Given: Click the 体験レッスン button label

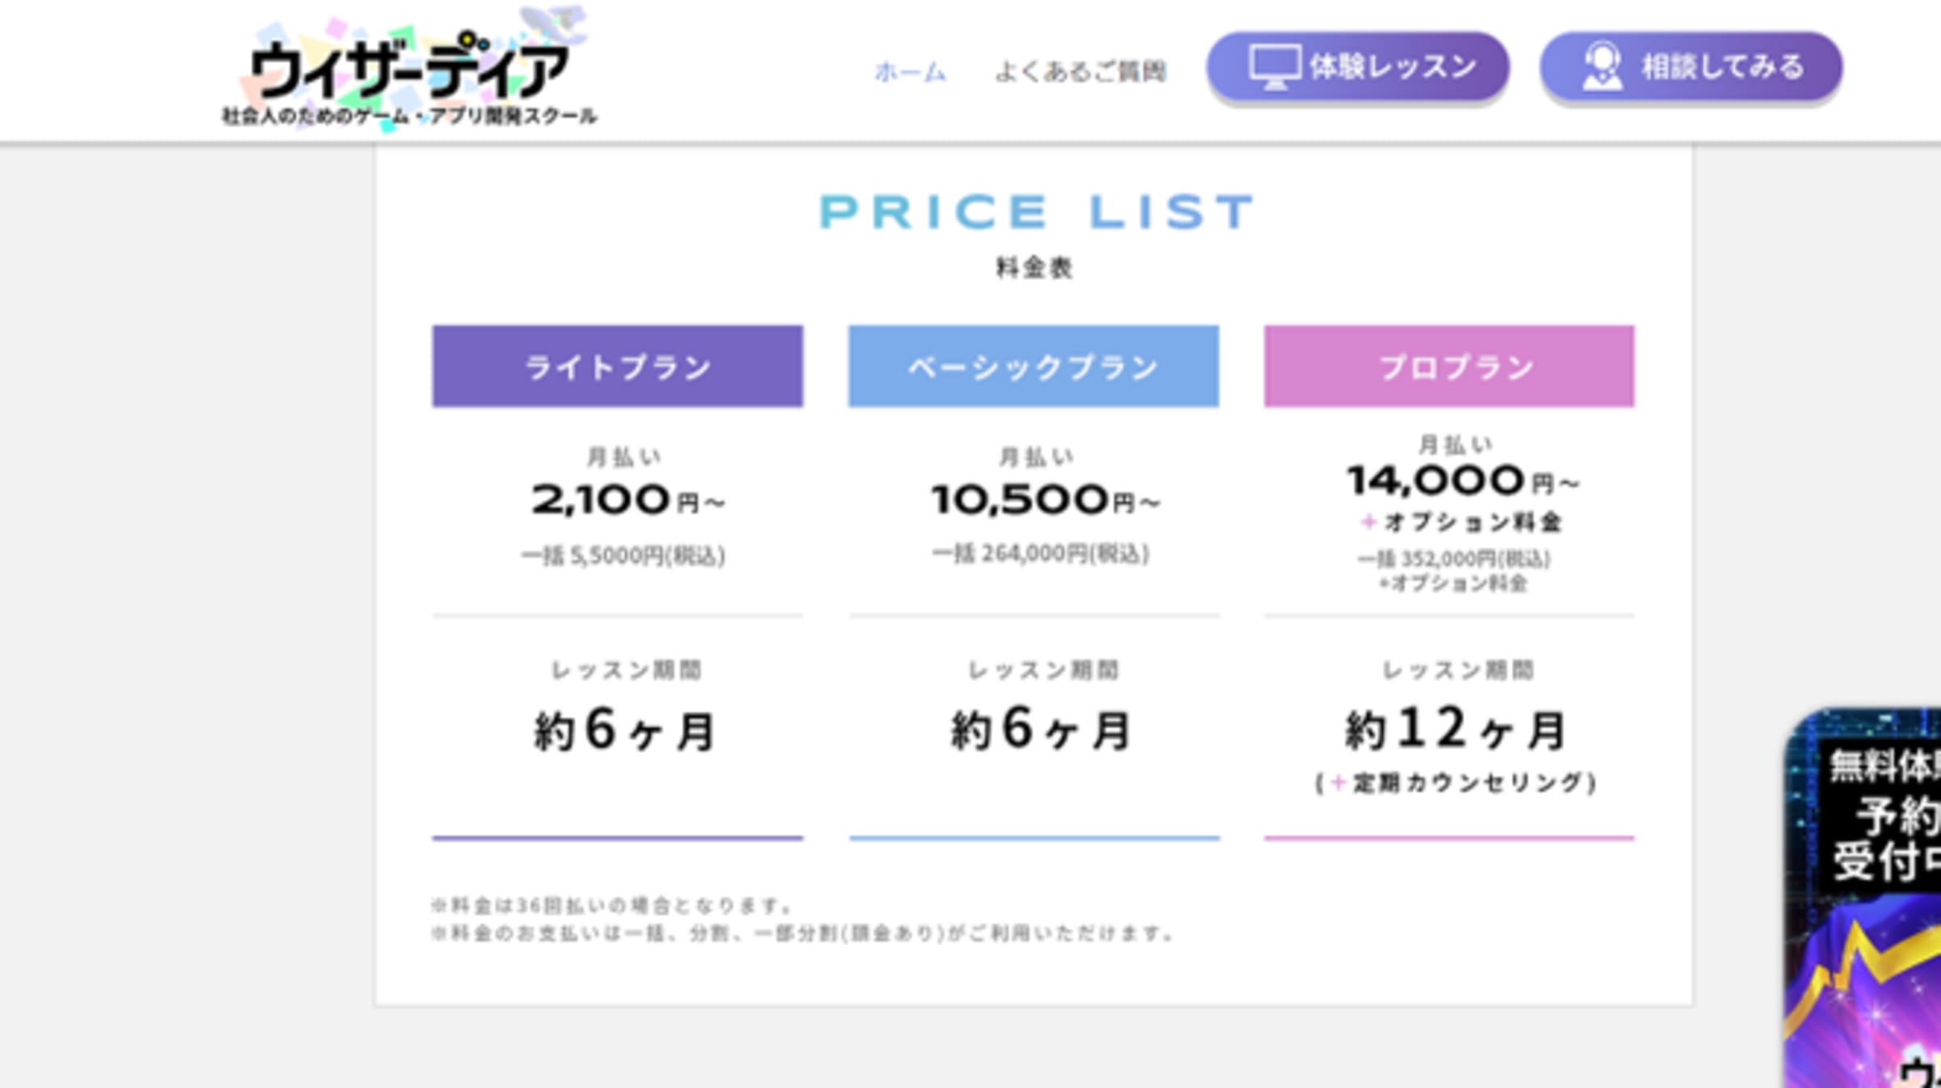Looking at the screenshot, I should pyautogui.click(x=1393, y=66).
